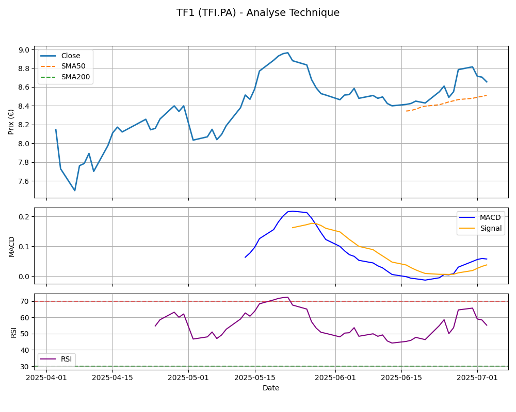Click the "8.8" price tick label
516x412 pixels.
25,68
